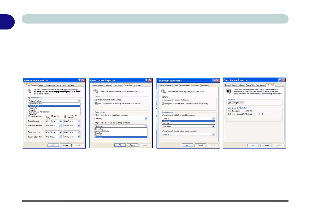This screenshot has width=311, height=219.
Task: Select highlighted 'Do nothing' in the lid-close option list
Action: 189,121
